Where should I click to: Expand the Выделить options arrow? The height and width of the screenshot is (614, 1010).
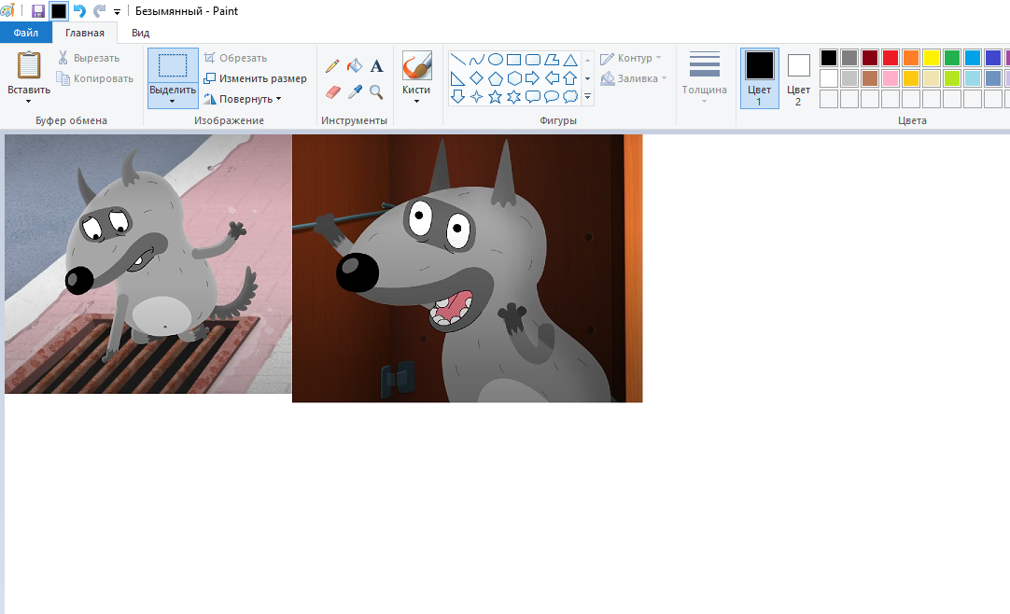[x=173, y=102]
